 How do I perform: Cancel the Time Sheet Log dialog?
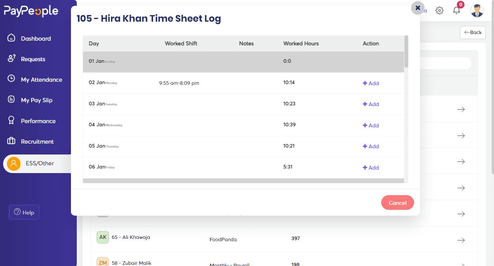click(397, 203)
